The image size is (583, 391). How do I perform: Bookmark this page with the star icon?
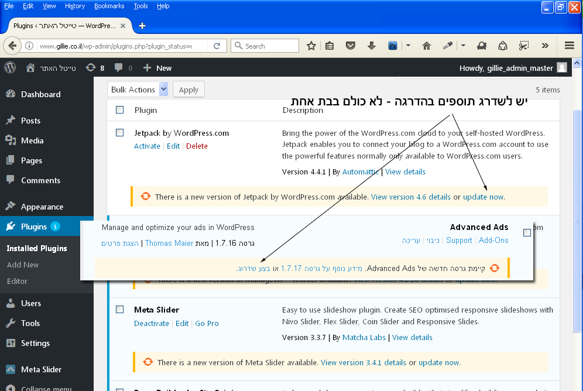click(311, 46)
